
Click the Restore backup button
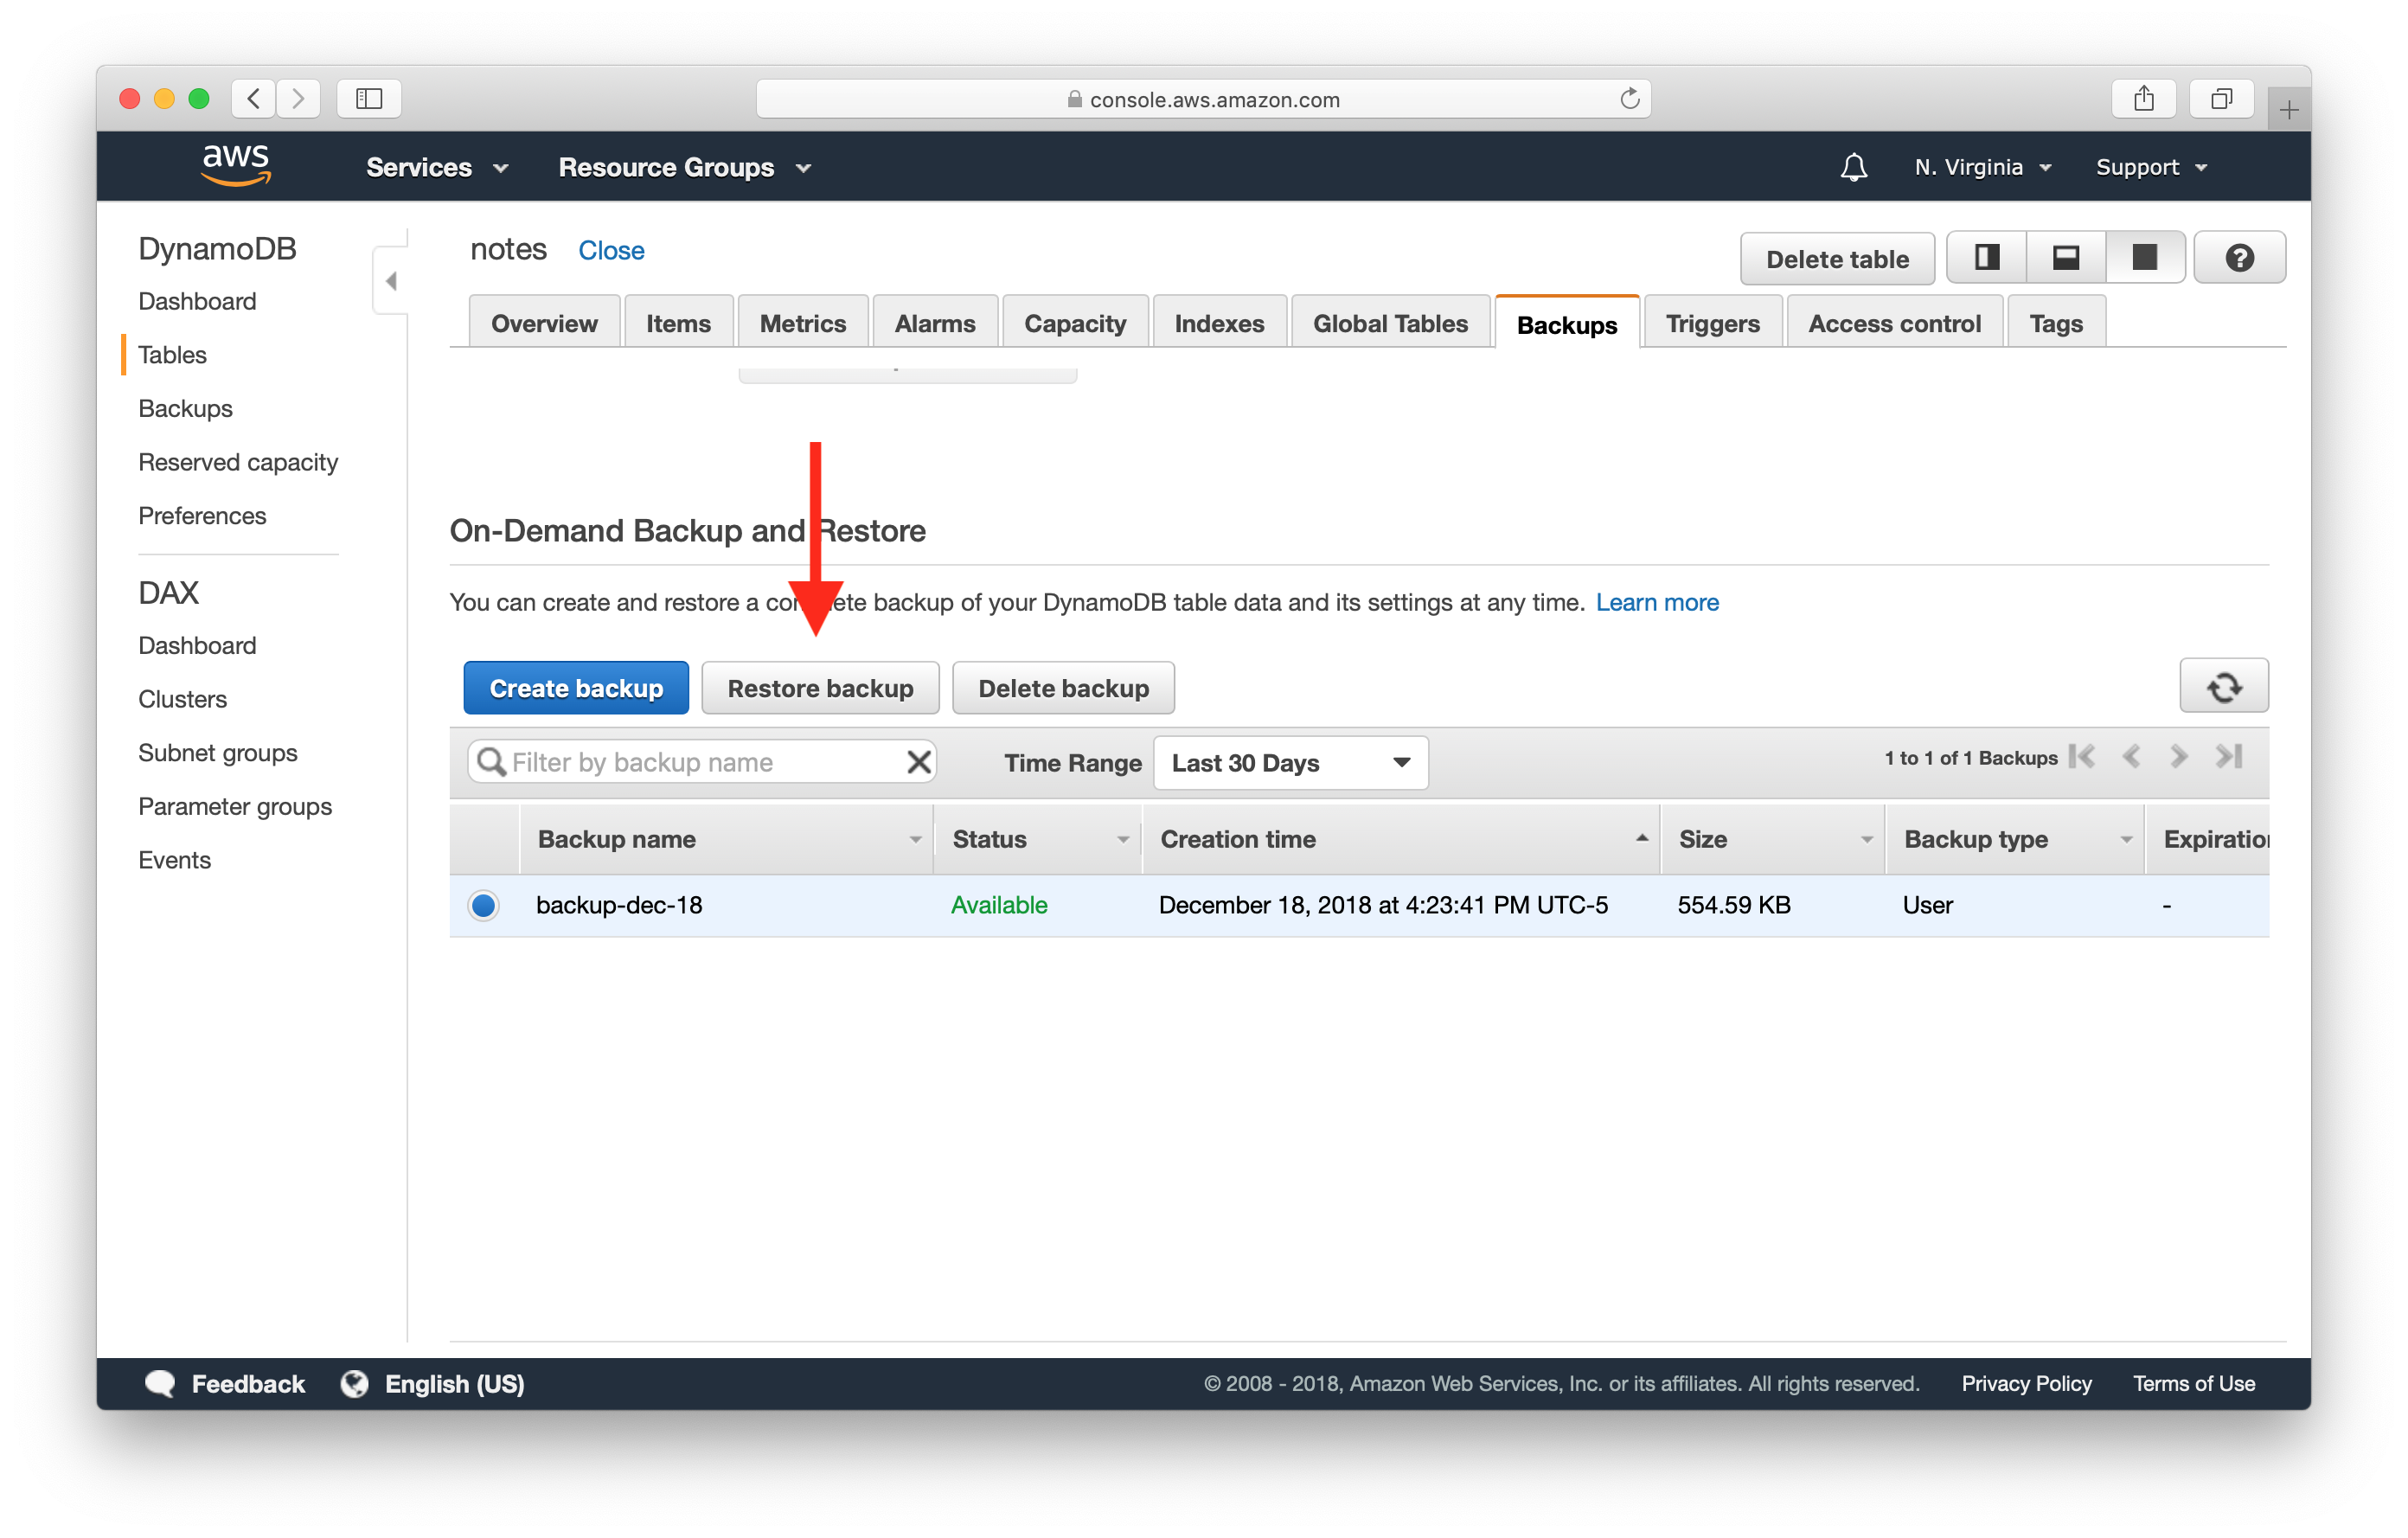pyautogui.click(x=820, y=688)
